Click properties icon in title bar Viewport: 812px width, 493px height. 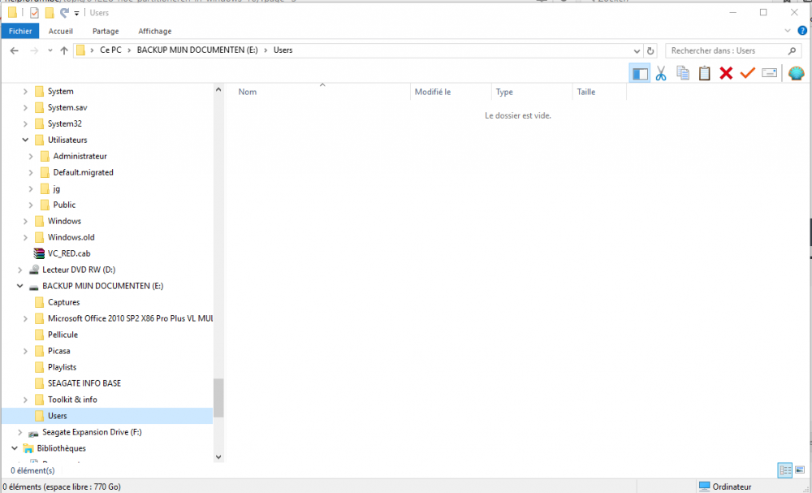(x=34, y=12)
